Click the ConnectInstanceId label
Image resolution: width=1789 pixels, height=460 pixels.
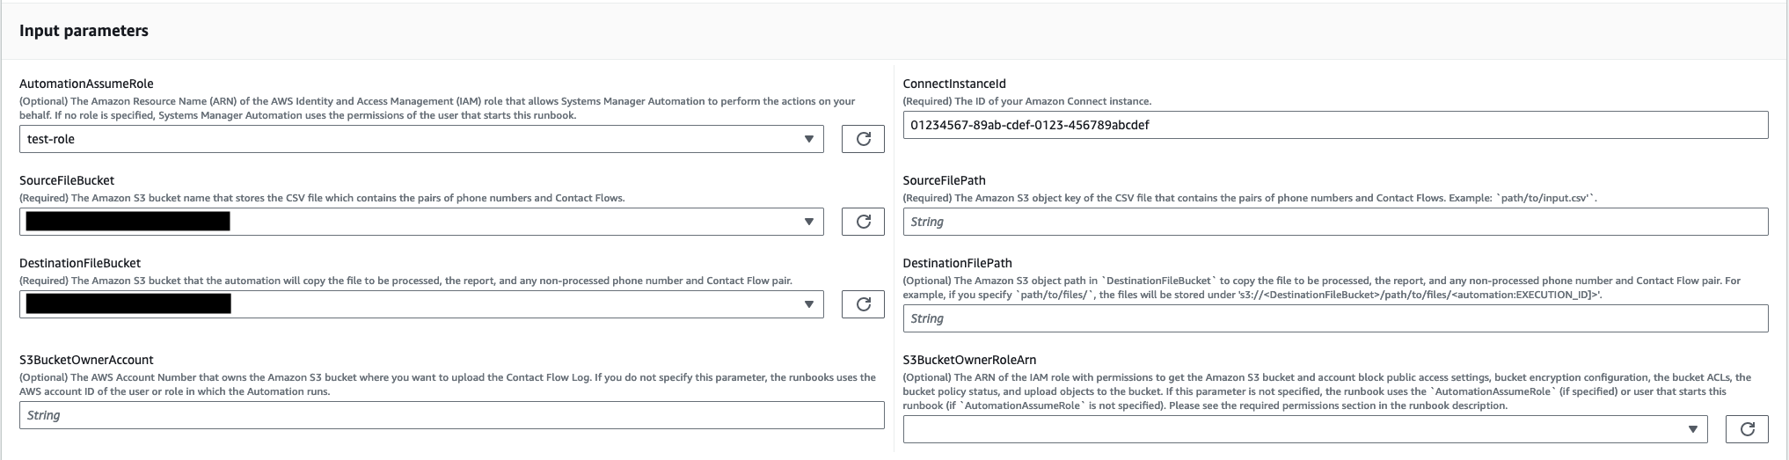(954, 84)
